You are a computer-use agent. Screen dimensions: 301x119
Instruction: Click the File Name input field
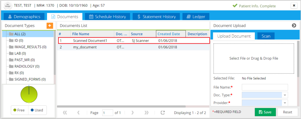click(x=265, y=87)
